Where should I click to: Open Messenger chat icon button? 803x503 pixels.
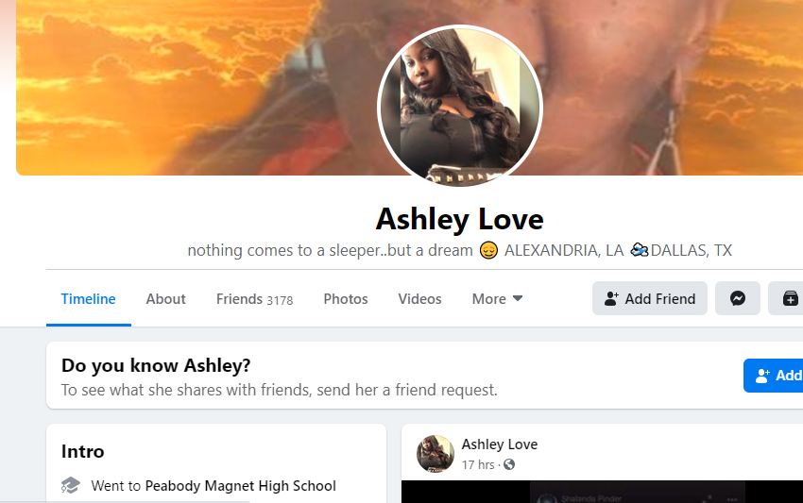pos(738,298)
